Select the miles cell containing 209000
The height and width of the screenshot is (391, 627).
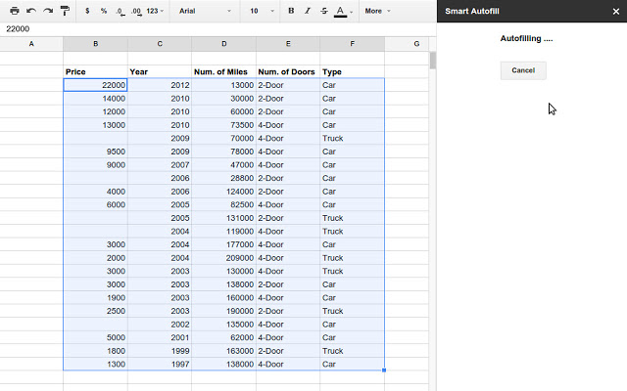coord(224,258)
